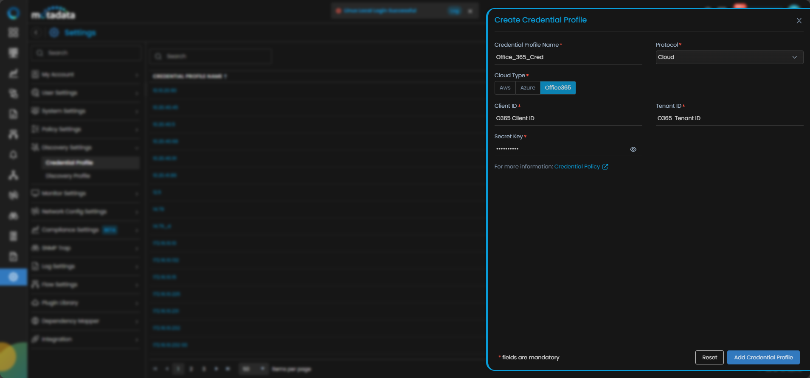Expand Policy Settings in sidebar
This screenshot has height=378, width=810.
click(x=85, y=129)
